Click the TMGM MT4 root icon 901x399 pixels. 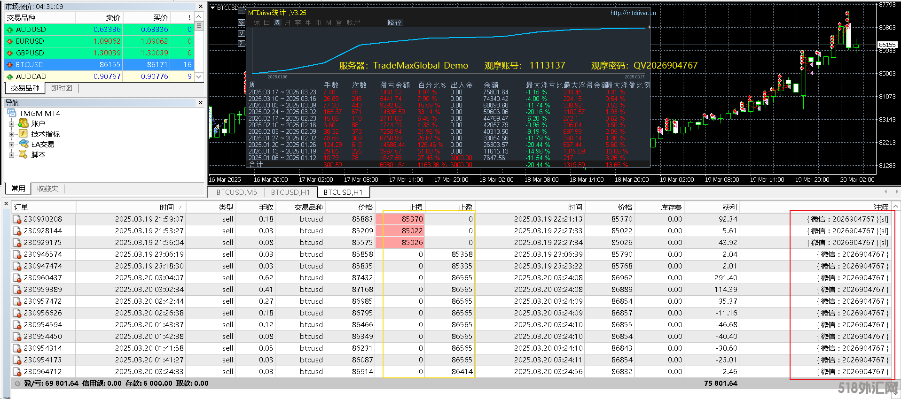click(x=12, y=113)
